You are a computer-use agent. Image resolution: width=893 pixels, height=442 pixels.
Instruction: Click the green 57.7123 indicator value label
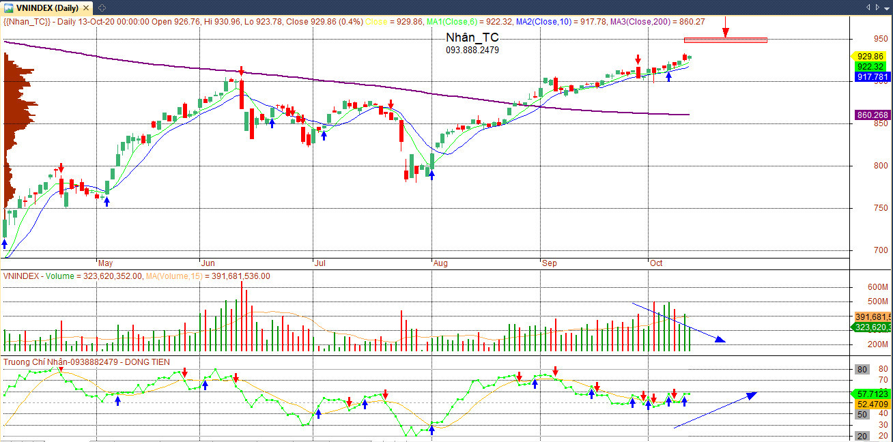[x=871, y=394]
